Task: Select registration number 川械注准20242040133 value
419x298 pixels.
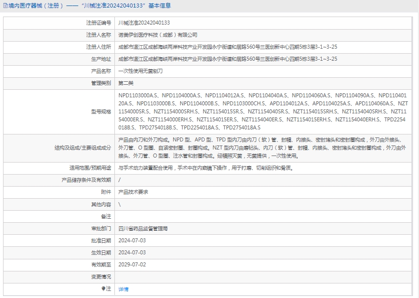Action: pyautogui.click(x=144, y=23)
